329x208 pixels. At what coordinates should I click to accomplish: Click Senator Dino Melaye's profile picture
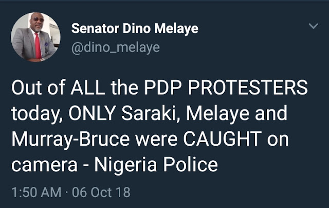[x=35, y=37]
